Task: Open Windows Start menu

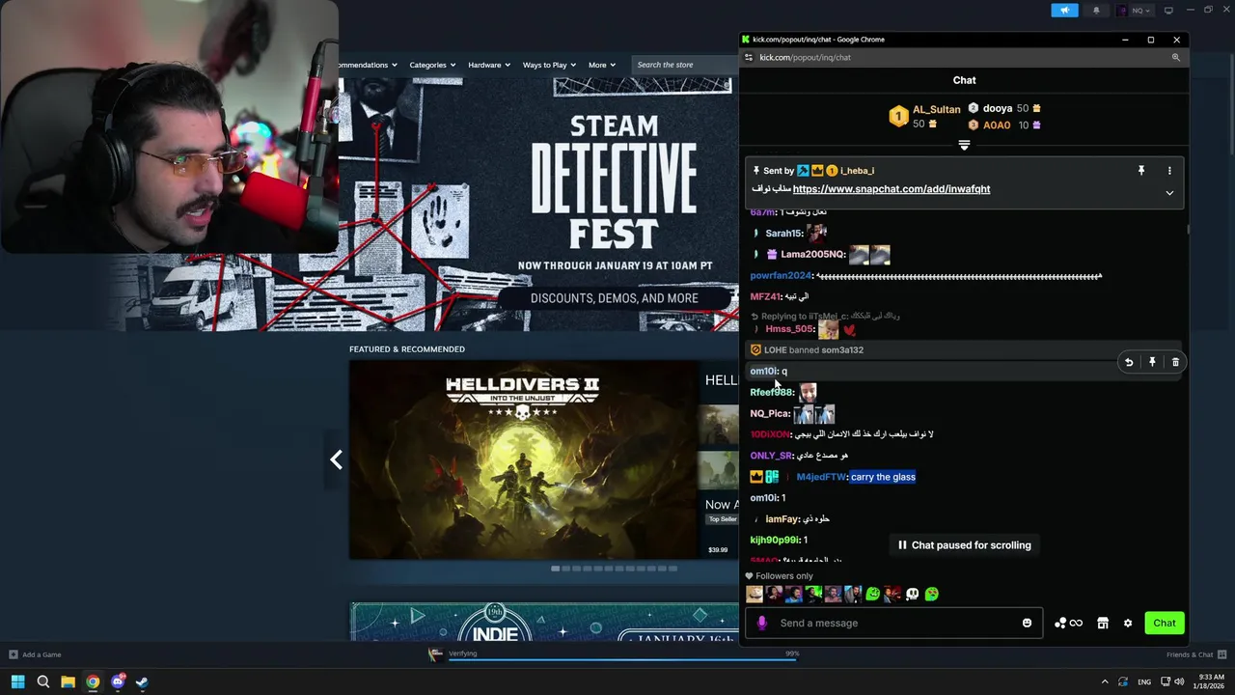Action: click(x=17, y=681)
